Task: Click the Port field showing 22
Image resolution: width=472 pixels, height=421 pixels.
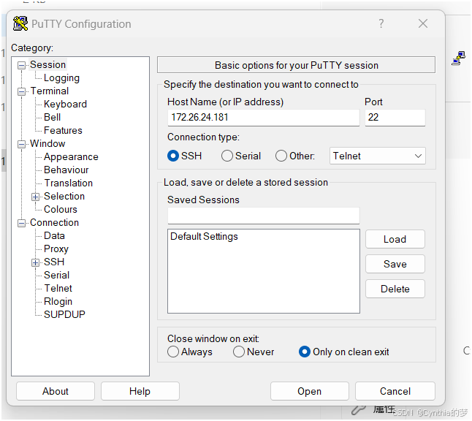Action: tap(395, 118)
